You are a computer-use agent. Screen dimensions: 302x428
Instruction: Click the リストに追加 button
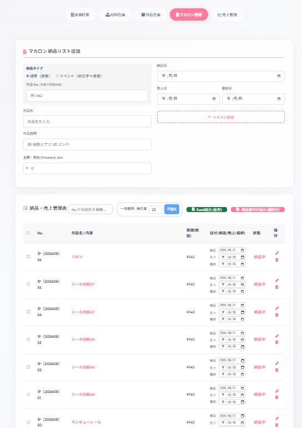click(x=221, y=117)
